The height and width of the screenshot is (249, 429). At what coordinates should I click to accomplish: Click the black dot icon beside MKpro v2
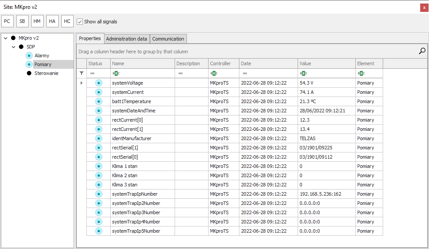click(x=13, y=38)
